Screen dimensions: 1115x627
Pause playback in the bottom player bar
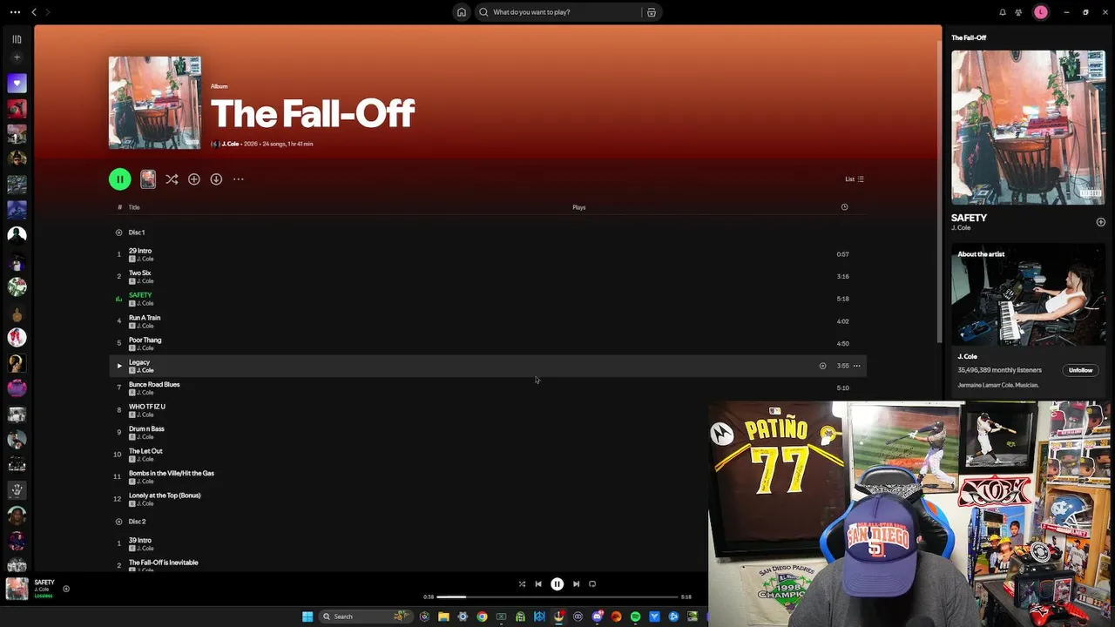coord(557,584)
